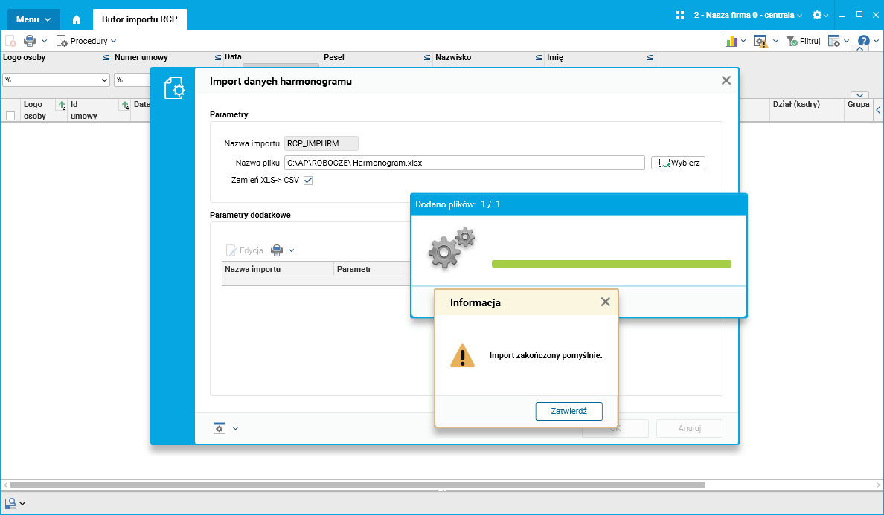Click the Numer umowy filter operator icon
The height and width of the screenshot is (515, 884).
(217, 57)
